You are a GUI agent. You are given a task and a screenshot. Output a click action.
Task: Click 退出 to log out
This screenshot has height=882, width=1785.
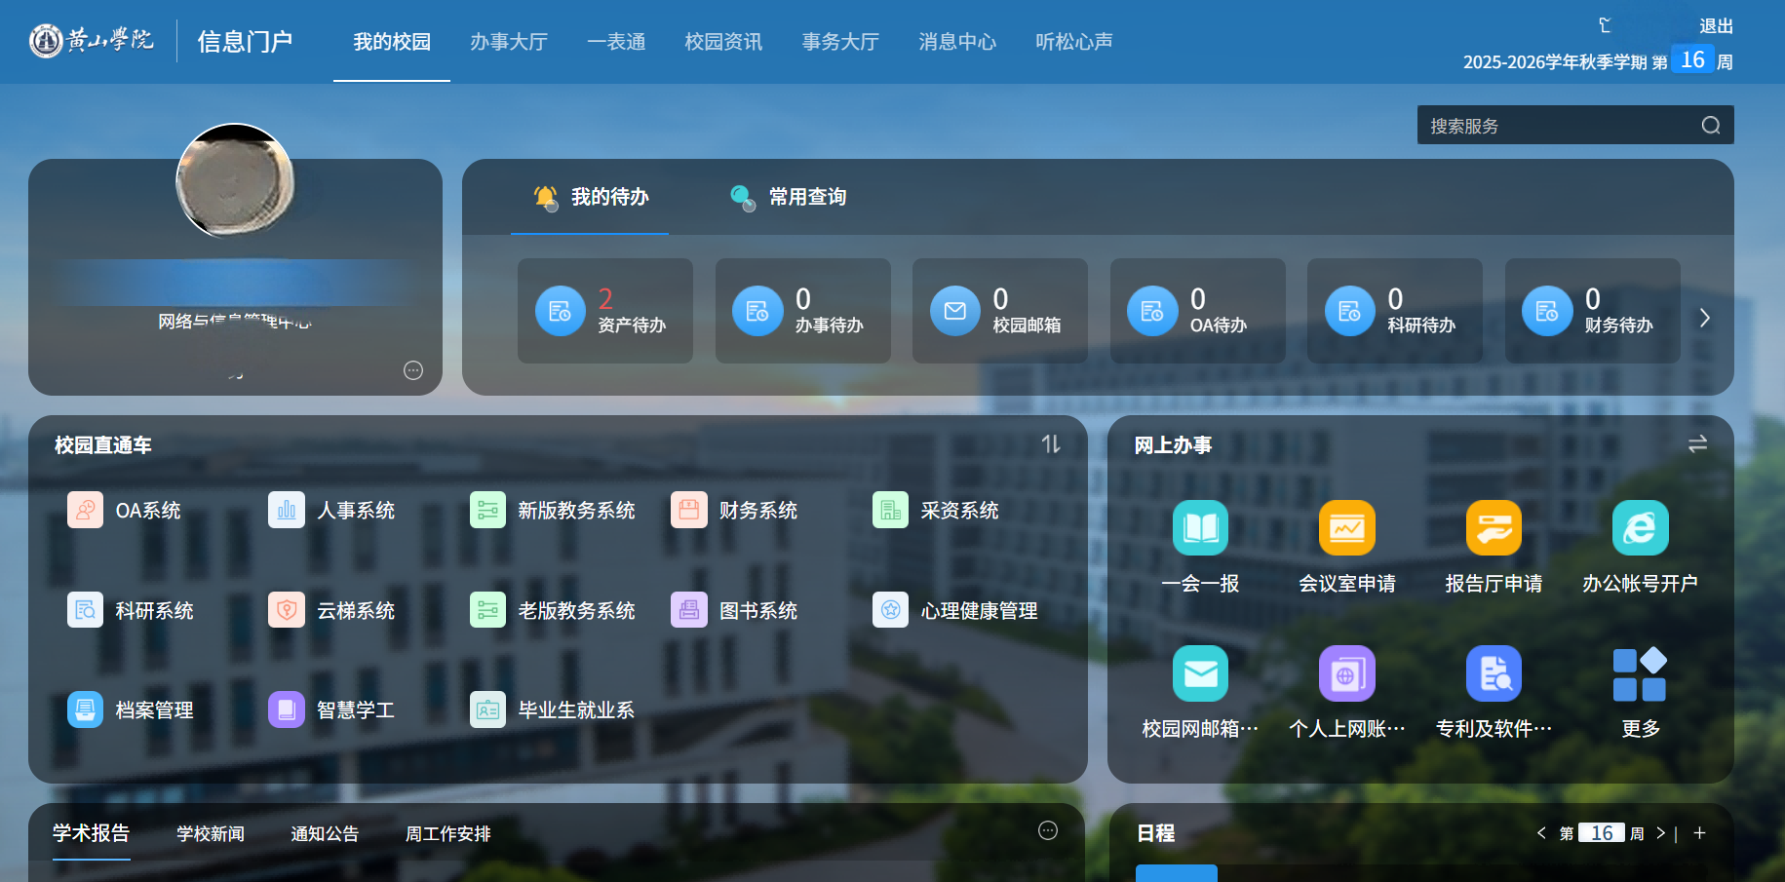1716,26
